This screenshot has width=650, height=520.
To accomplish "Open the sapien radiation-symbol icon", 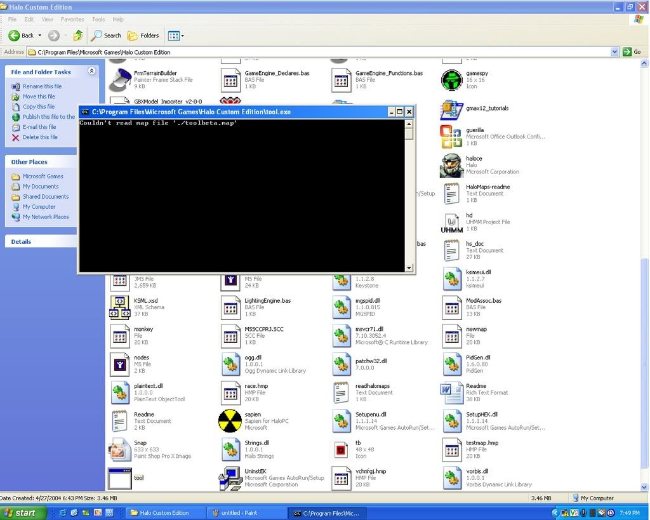I will (230, 421).
